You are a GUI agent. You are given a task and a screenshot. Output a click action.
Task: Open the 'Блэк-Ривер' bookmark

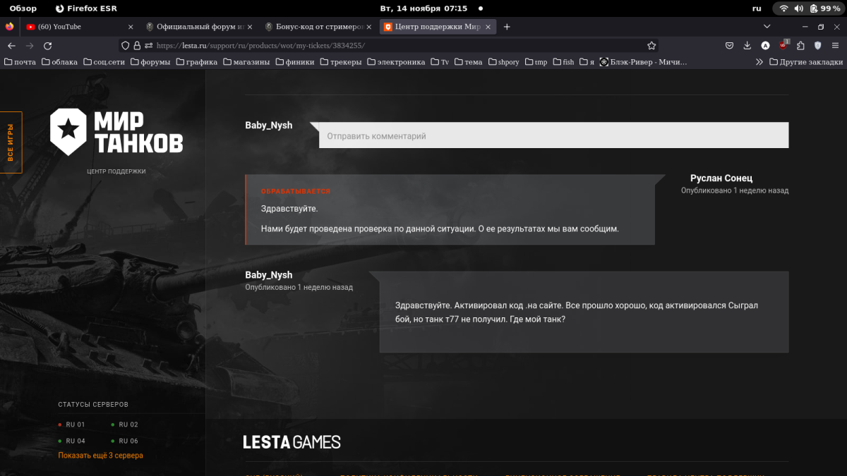[643, 62]
